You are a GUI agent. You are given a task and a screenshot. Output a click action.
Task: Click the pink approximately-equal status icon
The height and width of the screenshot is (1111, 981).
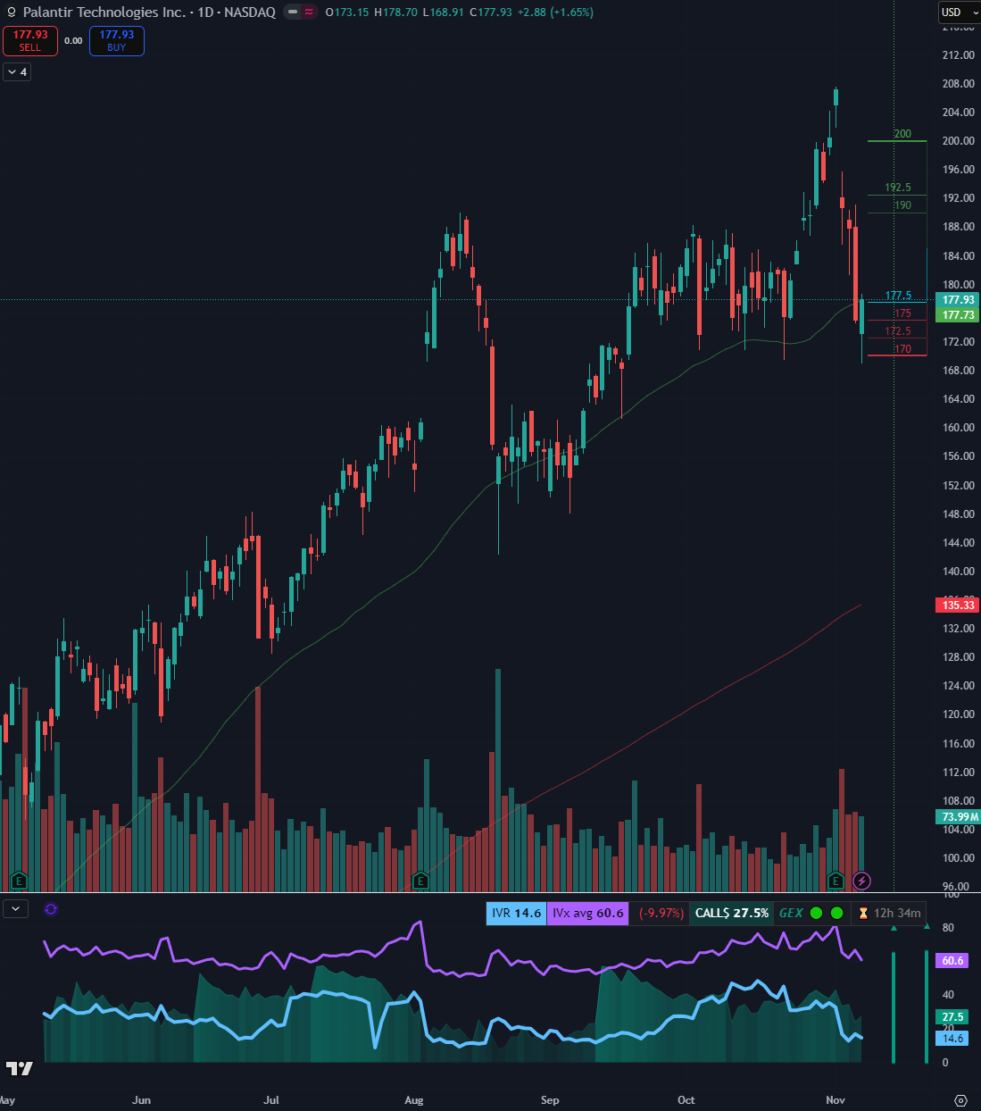(309, 13)
